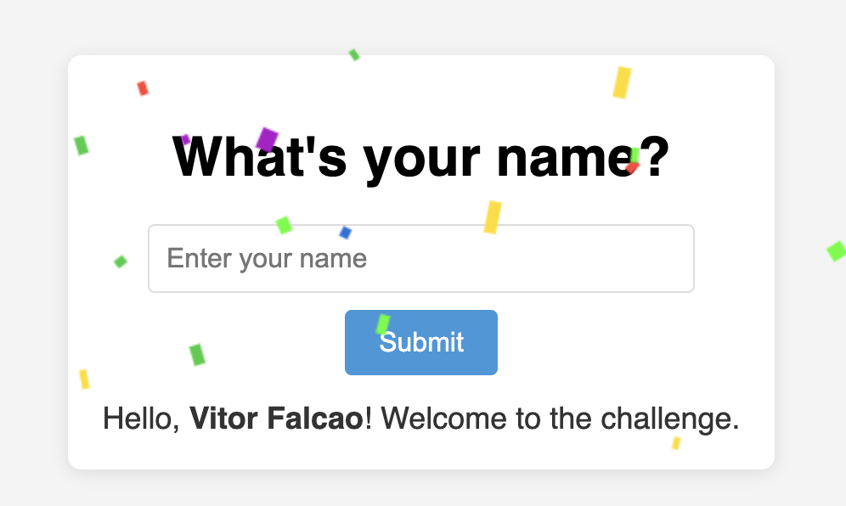Click the "What's your name?" heading
The width and height of the screenshot is (846, 506).
point(420,157)
